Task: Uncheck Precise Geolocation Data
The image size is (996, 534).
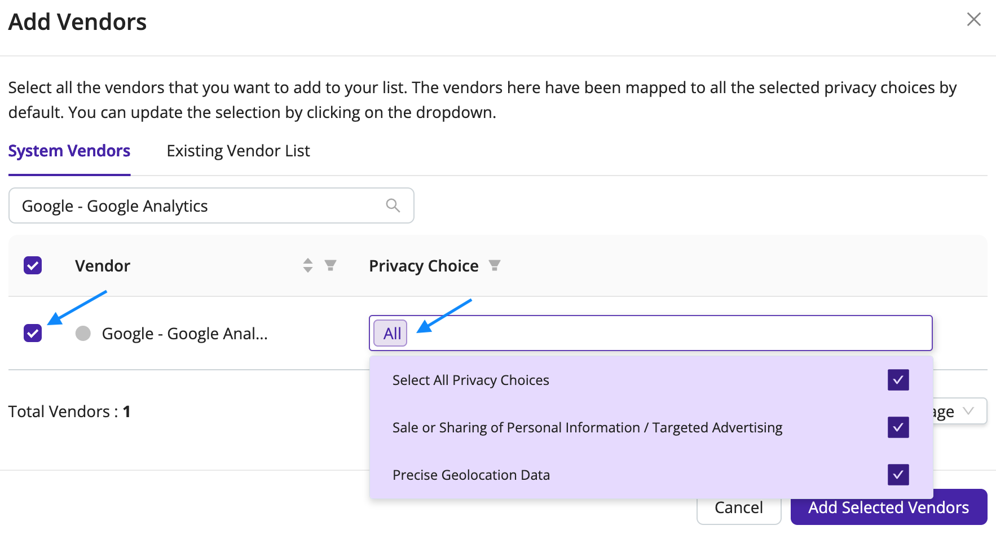Action: [x=898, y=475]
